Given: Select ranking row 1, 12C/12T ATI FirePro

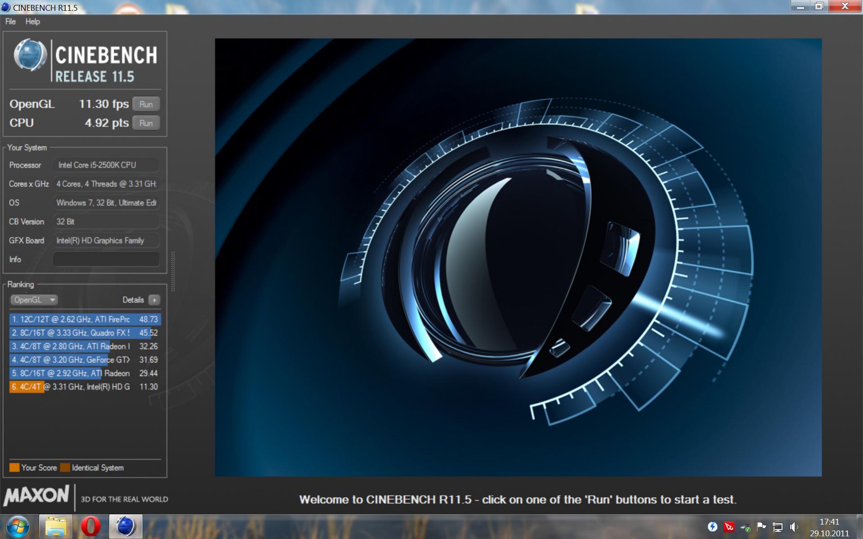Looking at the screenshot, I should 85,319.
